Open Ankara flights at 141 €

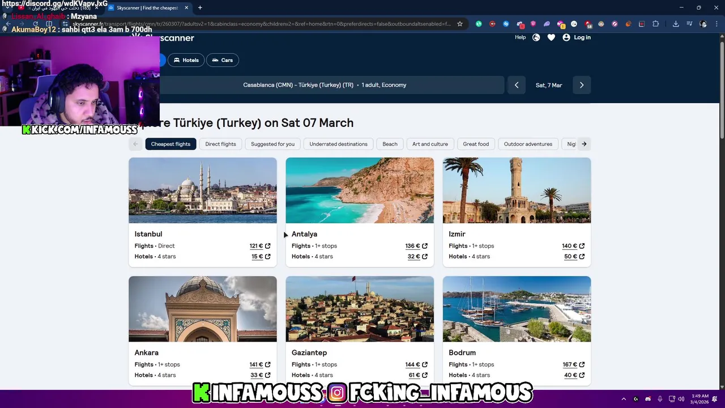pyautogui.click(x=260, y=364)
